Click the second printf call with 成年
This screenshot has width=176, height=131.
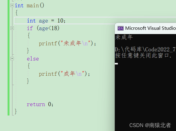64,74
